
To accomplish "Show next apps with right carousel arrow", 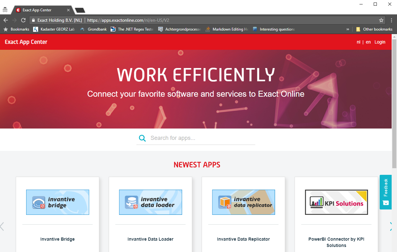I will (391, 226).
